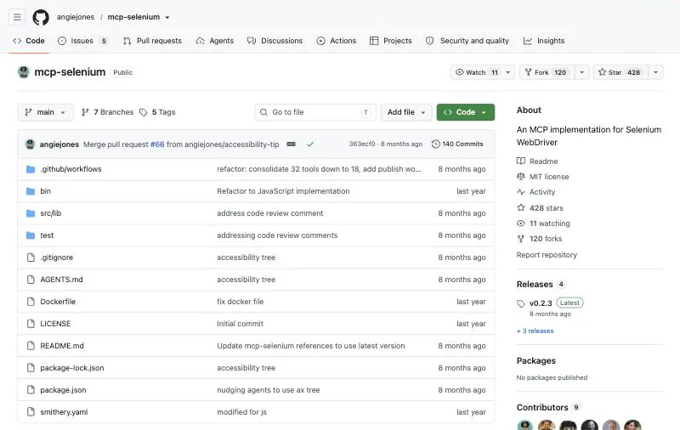Open the package-lock.json file
680x430 pixels.
click(72, 368)
